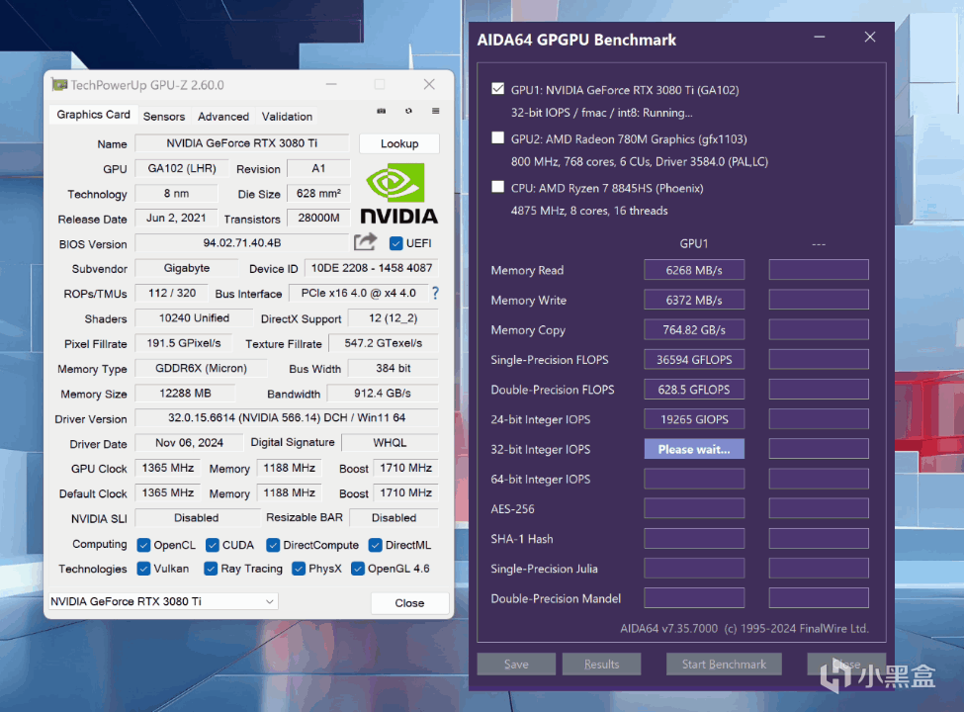Click the GPU-Z Close button
Viewport: 964px width, 712px height.
[x=409, y=602]
